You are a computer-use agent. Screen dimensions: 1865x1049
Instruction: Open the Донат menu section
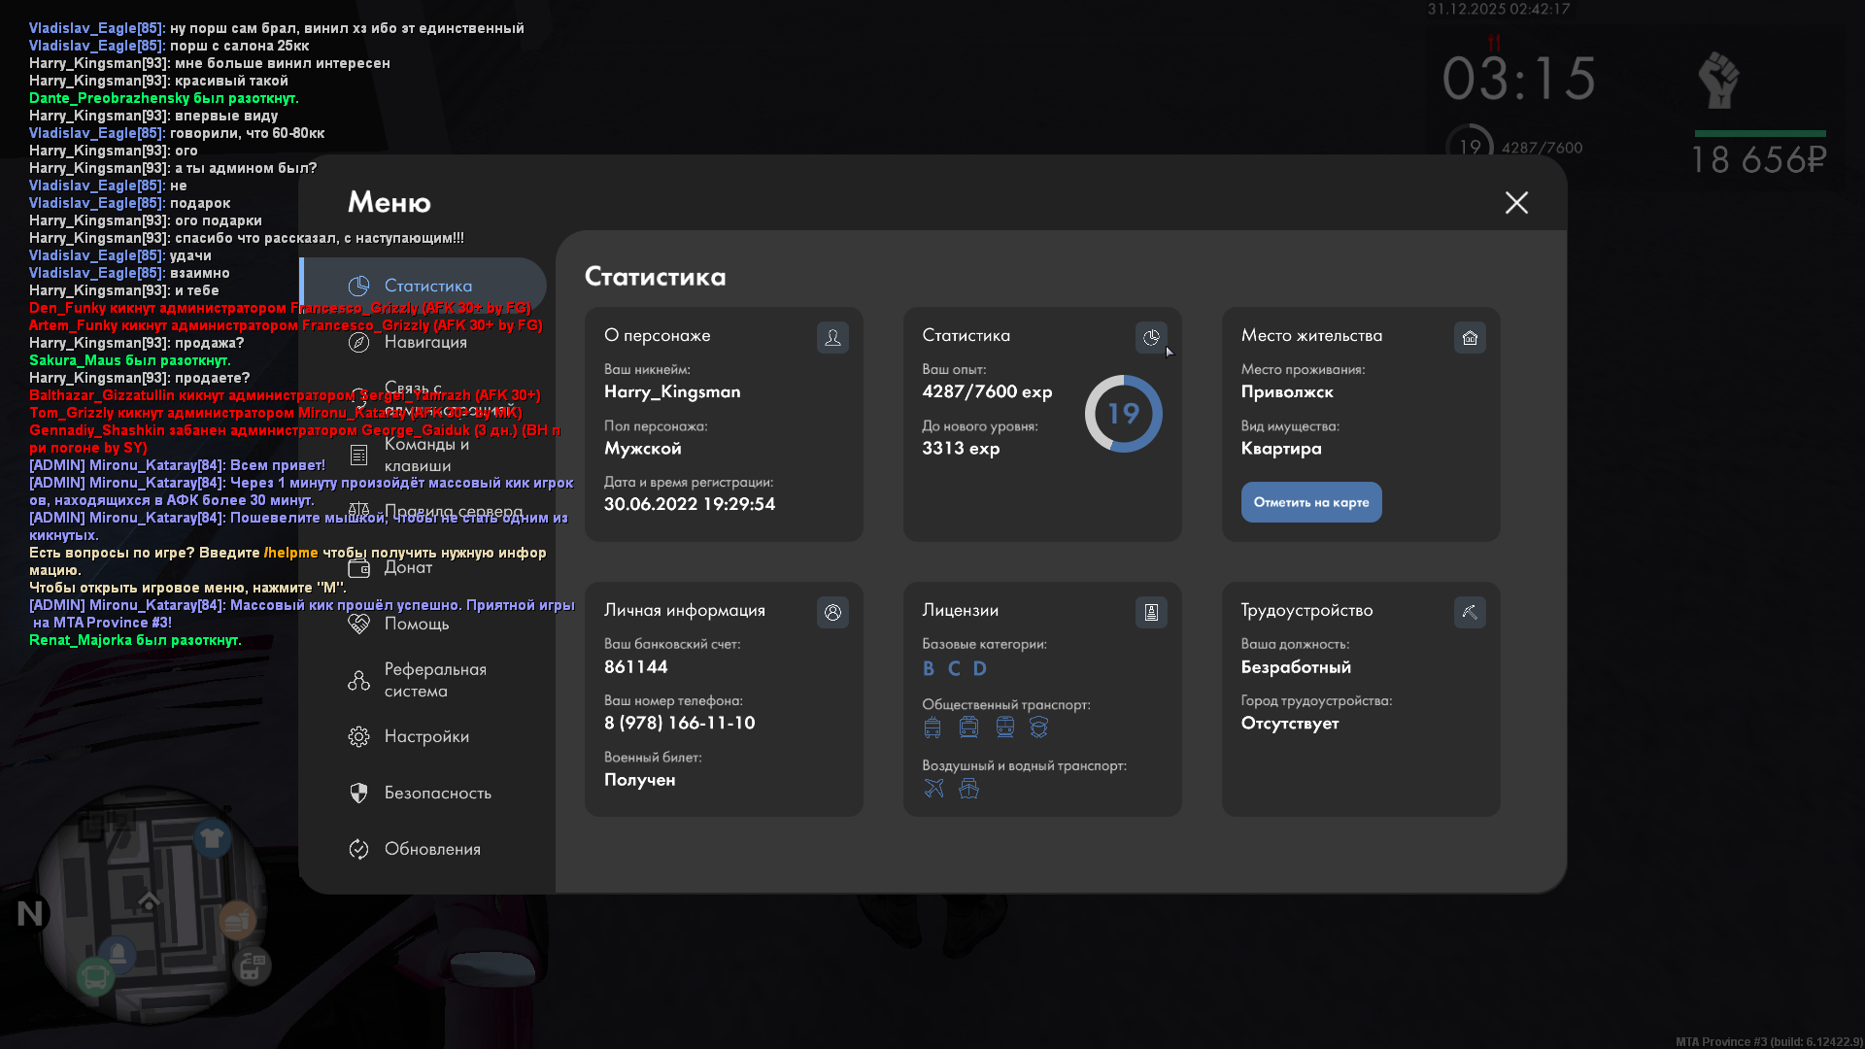[408, 567]
